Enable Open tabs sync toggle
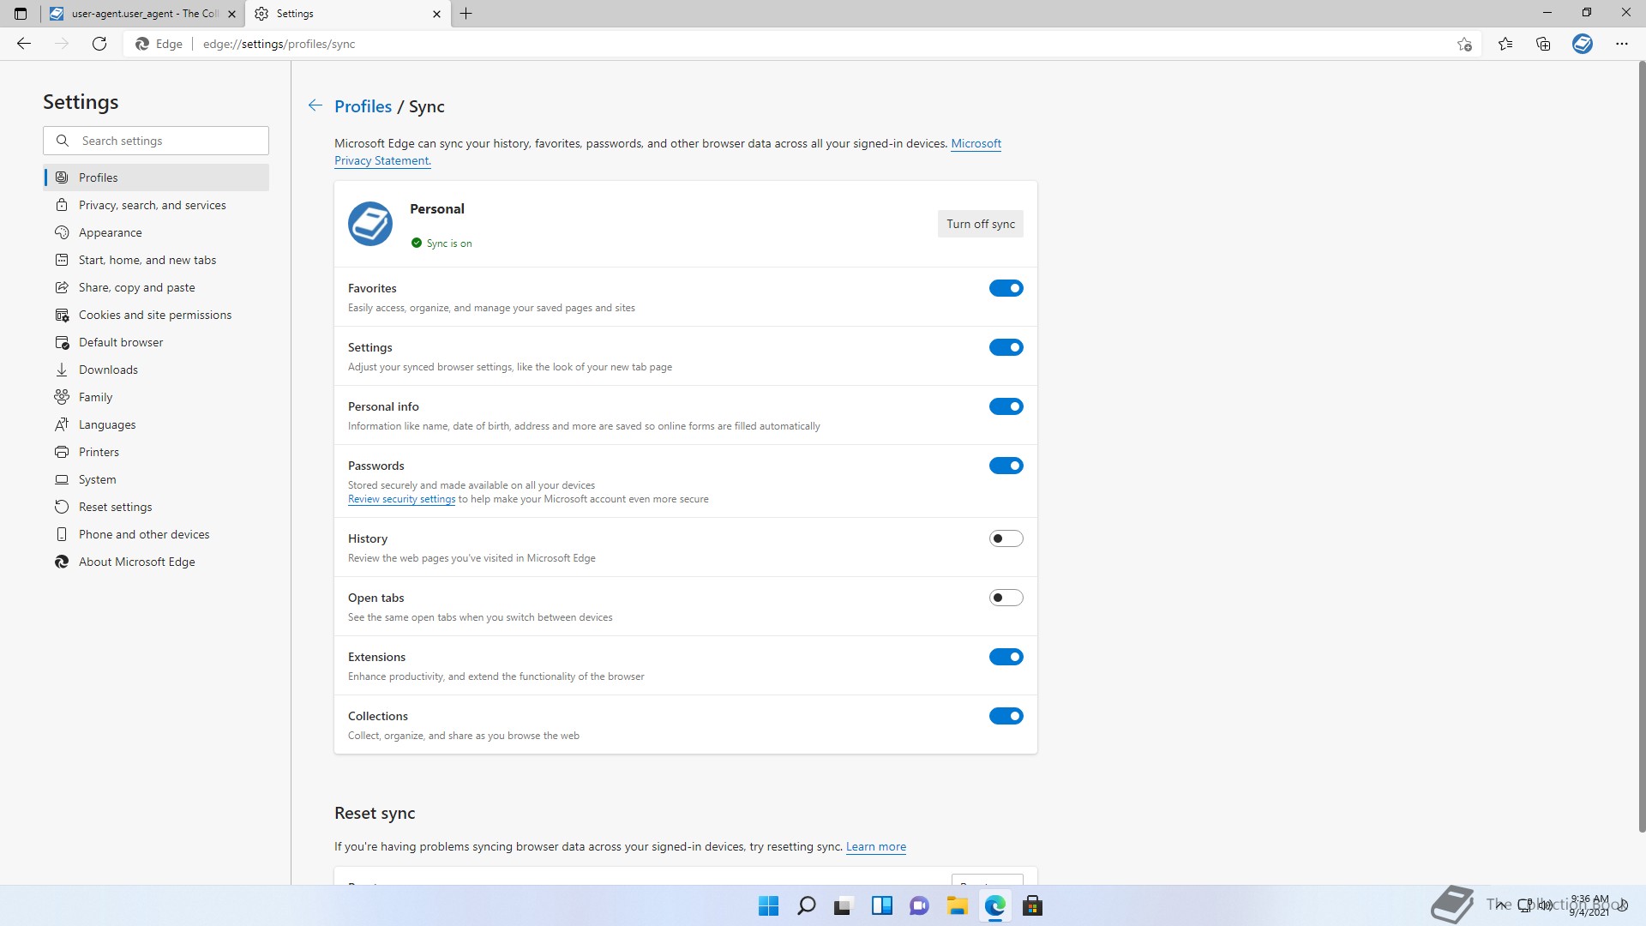This screenshot has height=926, width=1646. tap(1006, 598)
